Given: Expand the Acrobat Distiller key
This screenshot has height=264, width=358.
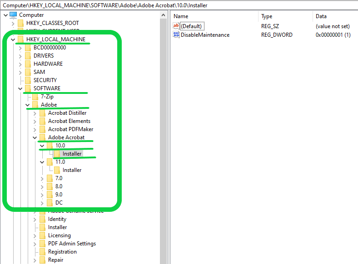Looking at the screenshot, I should [x=35, y=113].
